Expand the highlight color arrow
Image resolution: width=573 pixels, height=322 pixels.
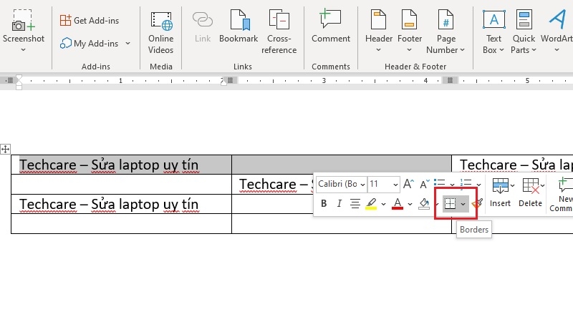click(383, 204)
